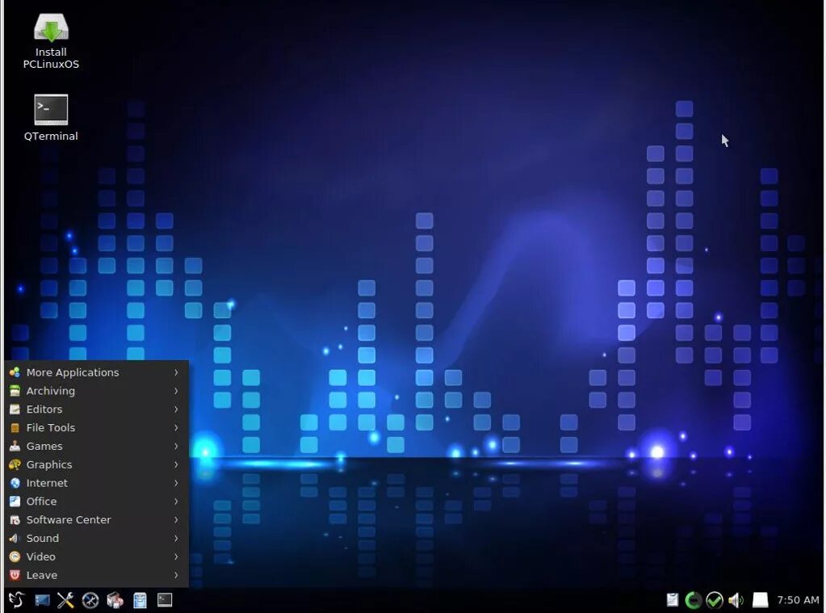Click the green checkmark update notifier icon

(x=715, y=599)
